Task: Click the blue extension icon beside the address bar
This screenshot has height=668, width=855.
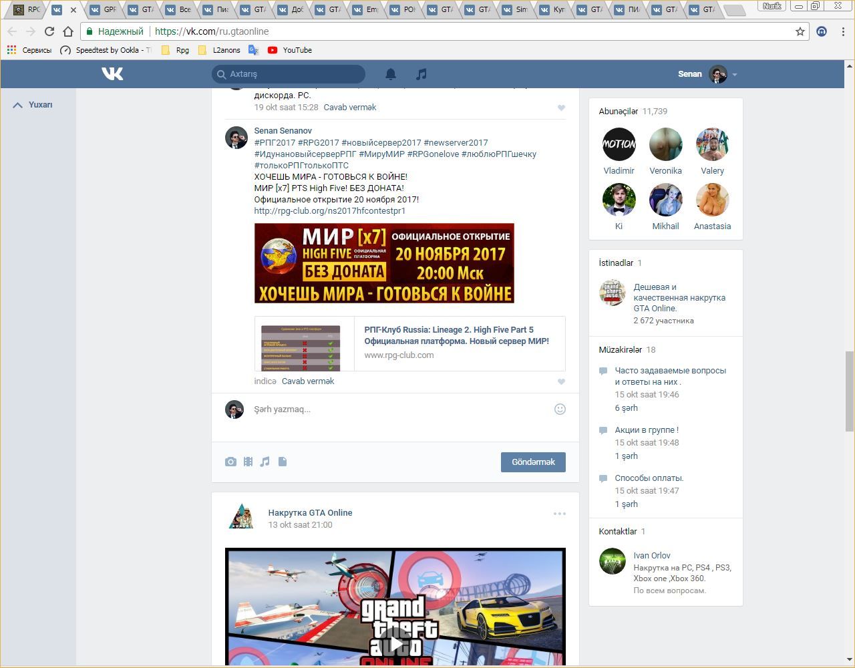Action: click(x=822, y=31)
